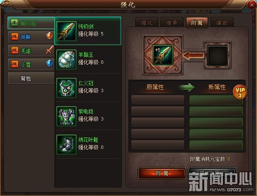Open the 镶嵌 tab
257x196 pixels.
pos(222,22)
